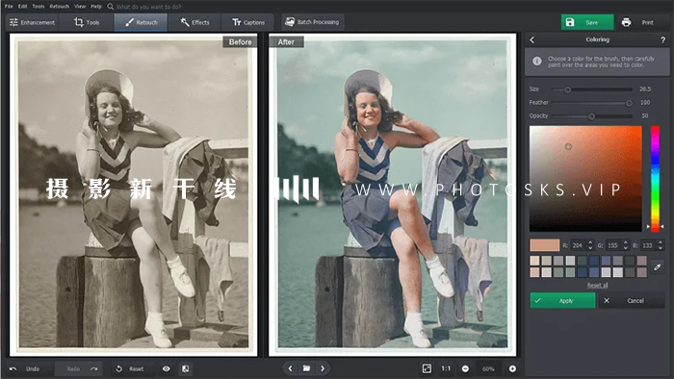
Task: Apply the coloring changes
Action: pos(562,300)
